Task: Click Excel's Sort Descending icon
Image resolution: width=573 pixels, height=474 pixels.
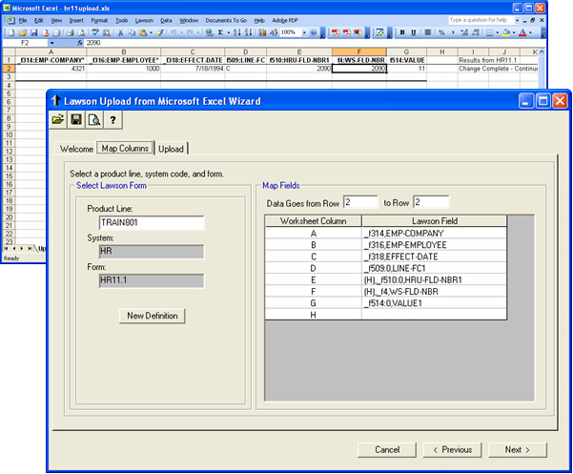Action: [248, 32]
